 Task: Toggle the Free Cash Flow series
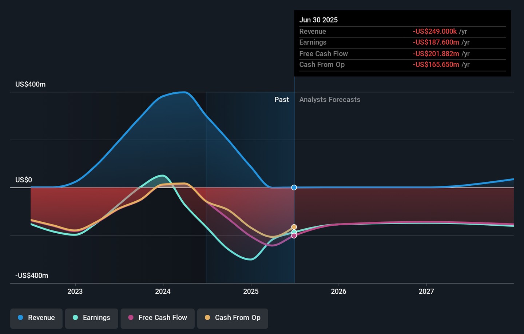(158, 318)
